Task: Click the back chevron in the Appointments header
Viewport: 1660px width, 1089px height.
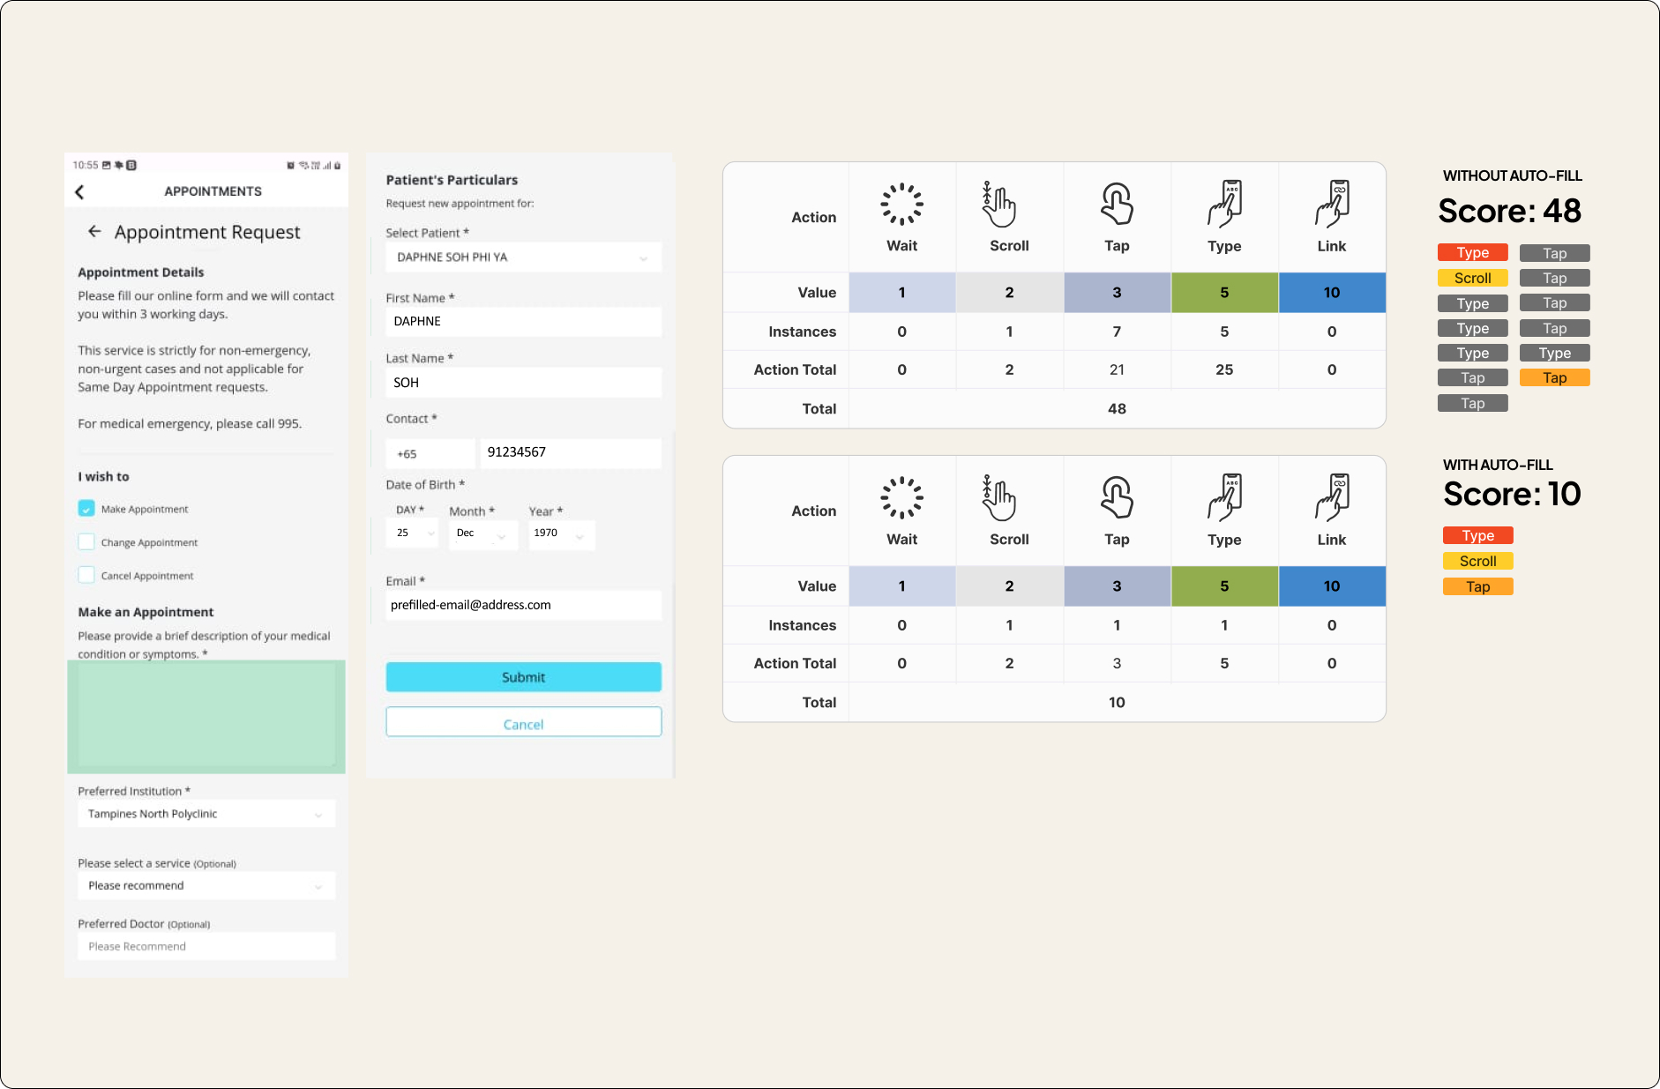Action: [79, 192]
